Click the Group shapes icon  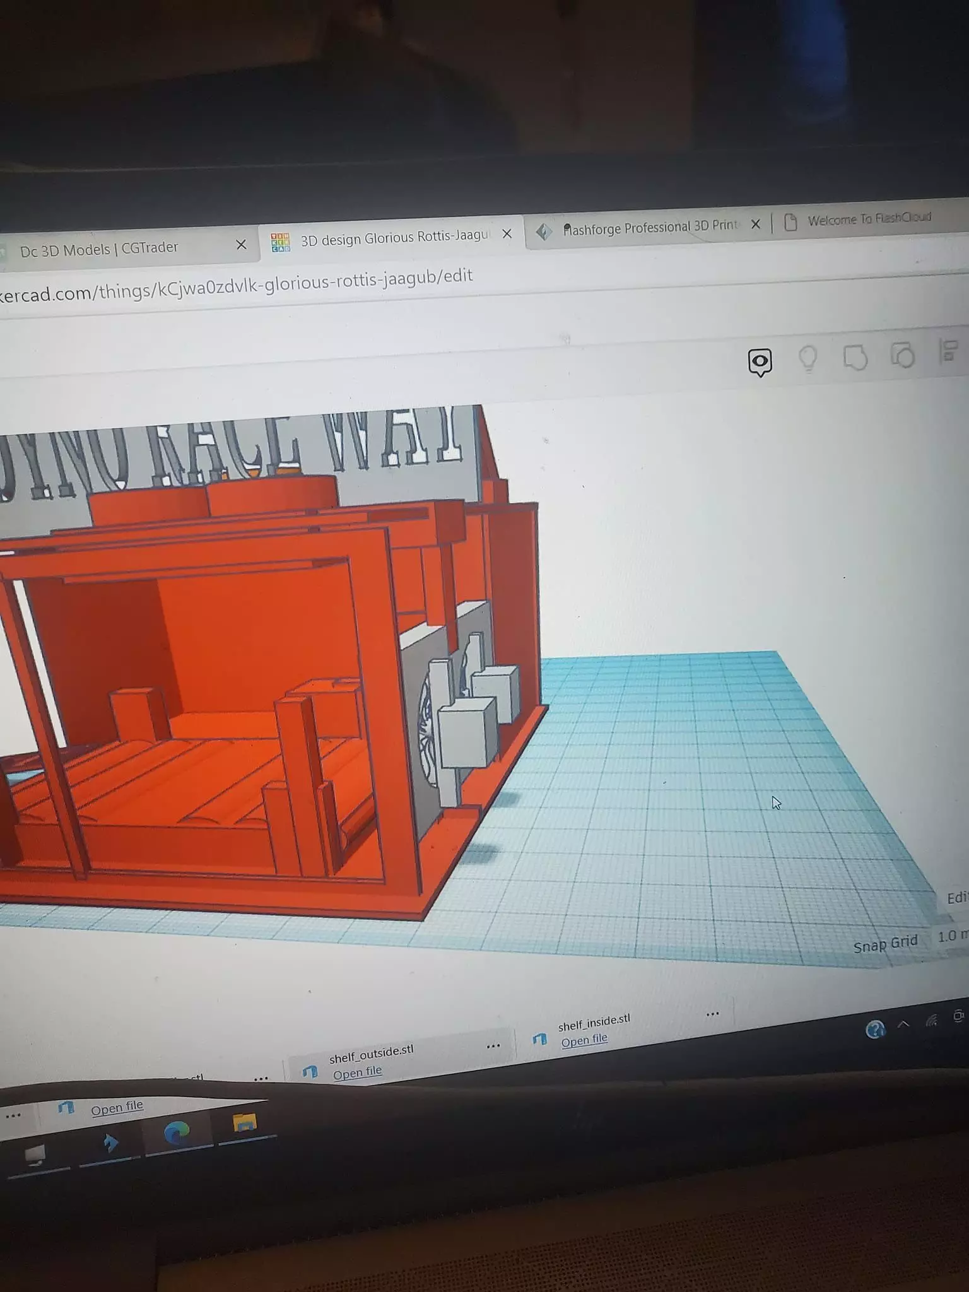(x=855, y=357)
